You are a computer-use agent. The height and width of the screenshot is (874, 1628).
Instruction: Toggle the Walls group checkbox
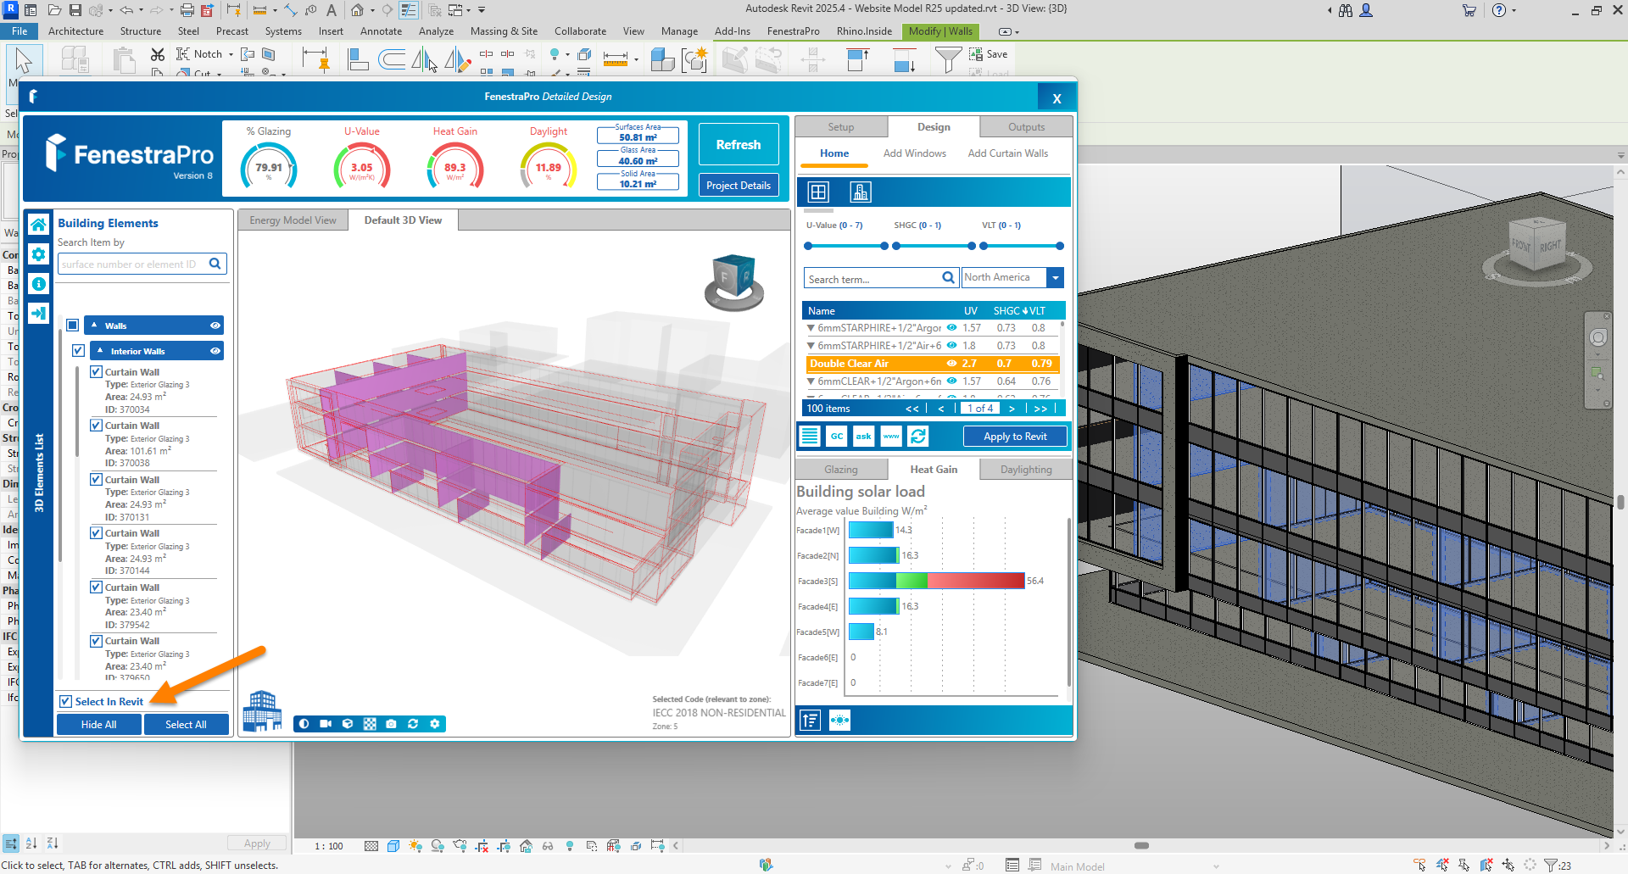[x=73, y=326]
